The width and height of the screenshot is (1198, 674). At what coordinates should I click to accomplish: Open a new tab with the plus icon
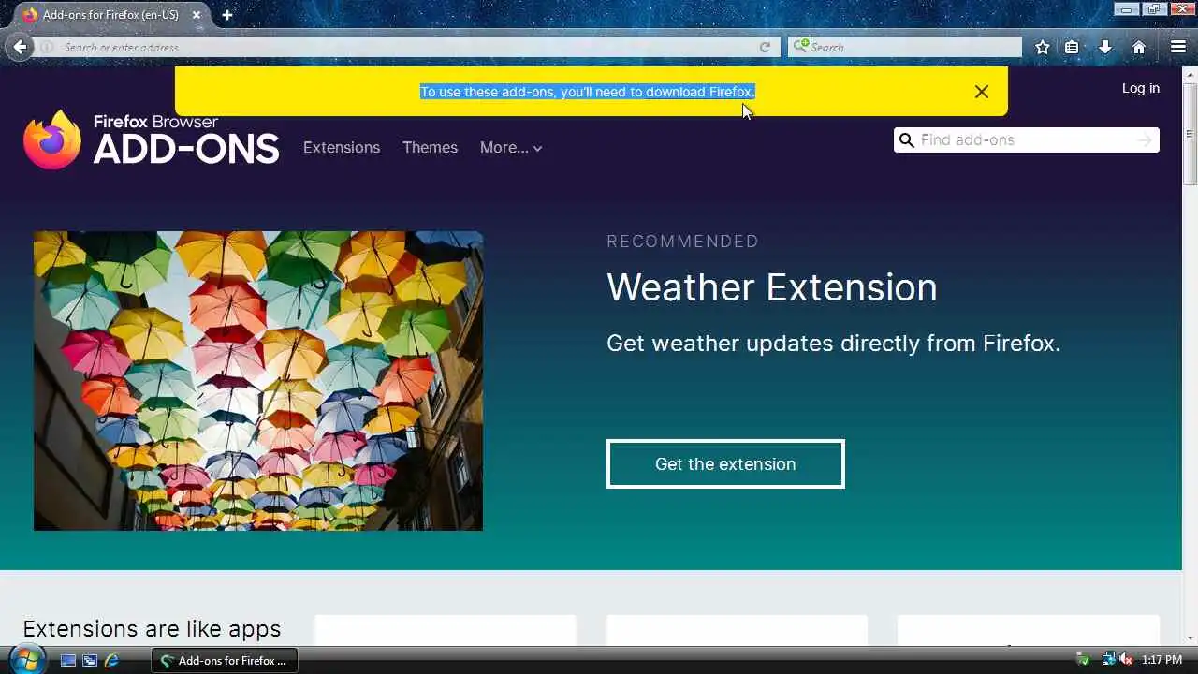pos(226,15)
